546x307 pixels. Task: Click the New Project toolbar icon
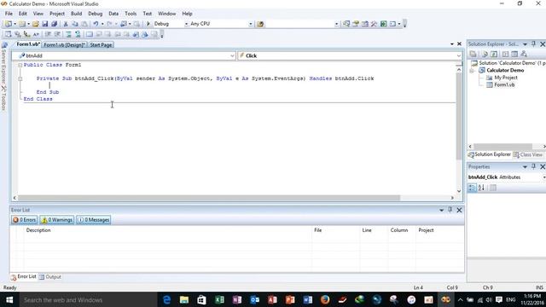[x=8, y=24]
